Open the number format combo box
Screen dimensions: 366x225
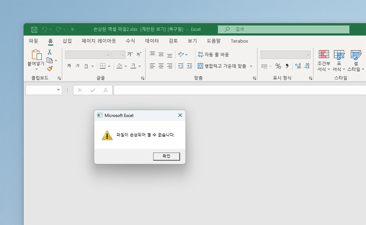285,55
